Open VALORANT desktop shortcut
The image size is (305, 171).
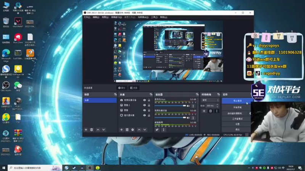[x=18, y=23]
